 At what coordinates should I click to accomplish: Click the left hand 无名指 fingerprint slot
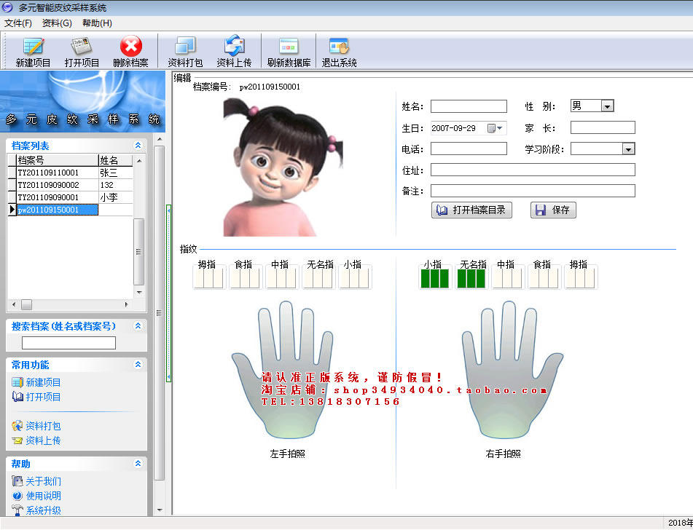(x=318, y=277)
